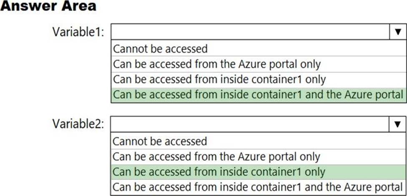
Task: Pick the second entry under Variable2 dropdown
Action: click(x=216, y=156)
